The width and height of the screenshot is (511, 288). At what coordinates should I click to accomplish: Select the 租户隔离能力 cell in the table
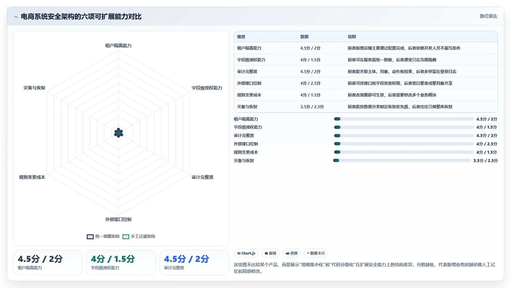pyautogui.click(x=249, y=48)
